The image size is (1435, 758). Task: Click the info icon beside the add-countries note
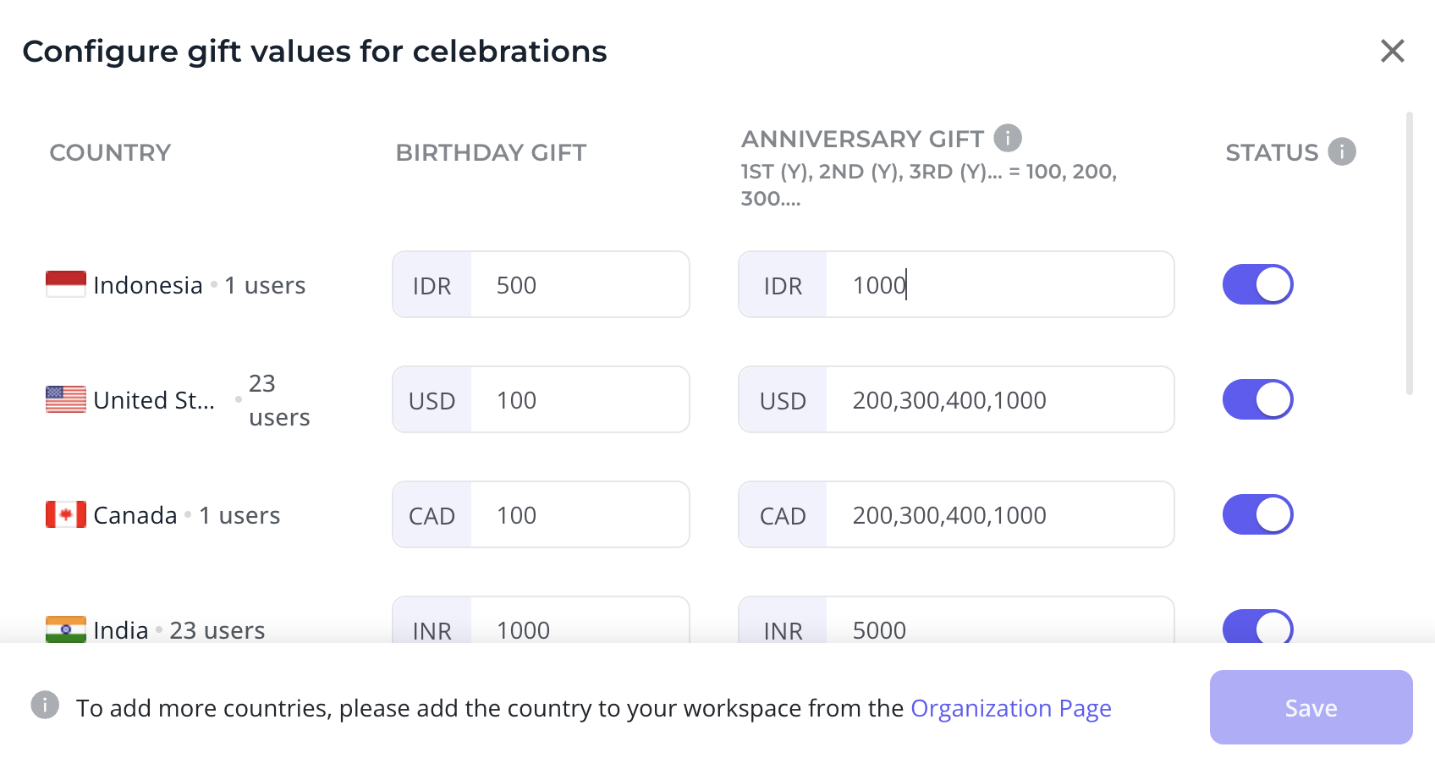click(x=45, y=704)
